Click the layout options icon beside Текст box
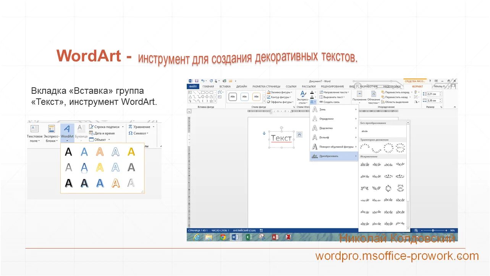 (299, 134)
